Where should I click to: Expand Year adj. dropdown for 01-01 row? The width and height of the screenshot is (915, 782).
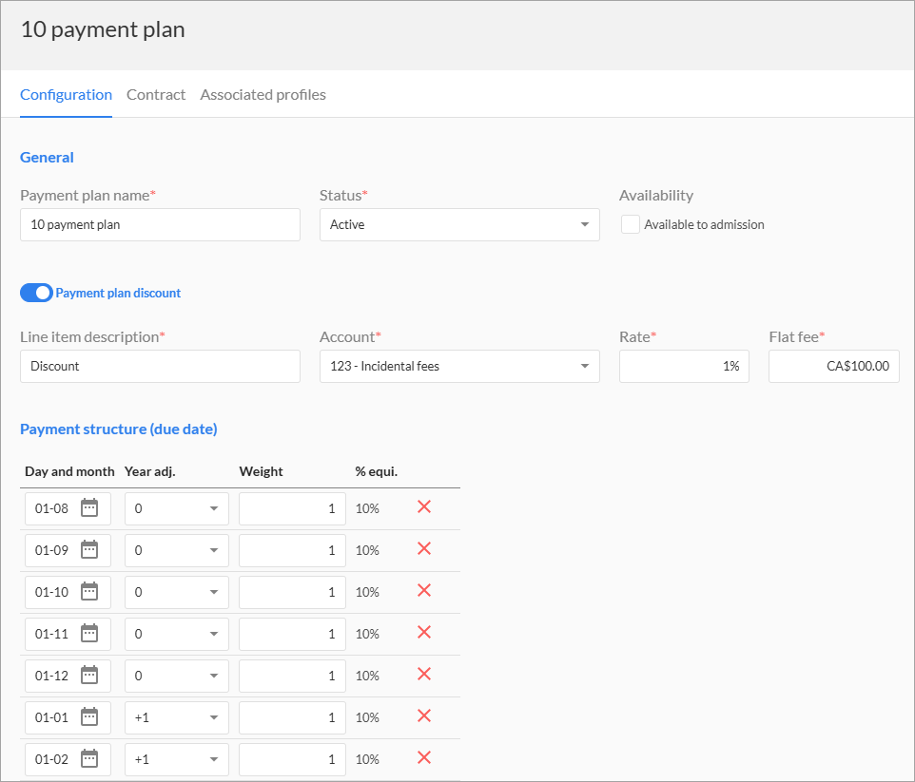(x=176, y=717)
